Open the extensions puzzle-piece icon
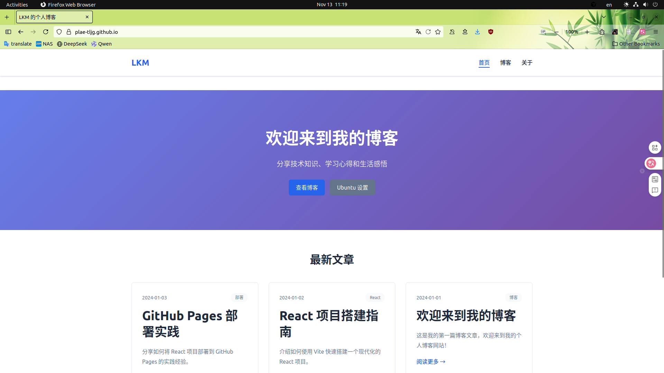This screenshot has height=373, width=664. (602, 31)
